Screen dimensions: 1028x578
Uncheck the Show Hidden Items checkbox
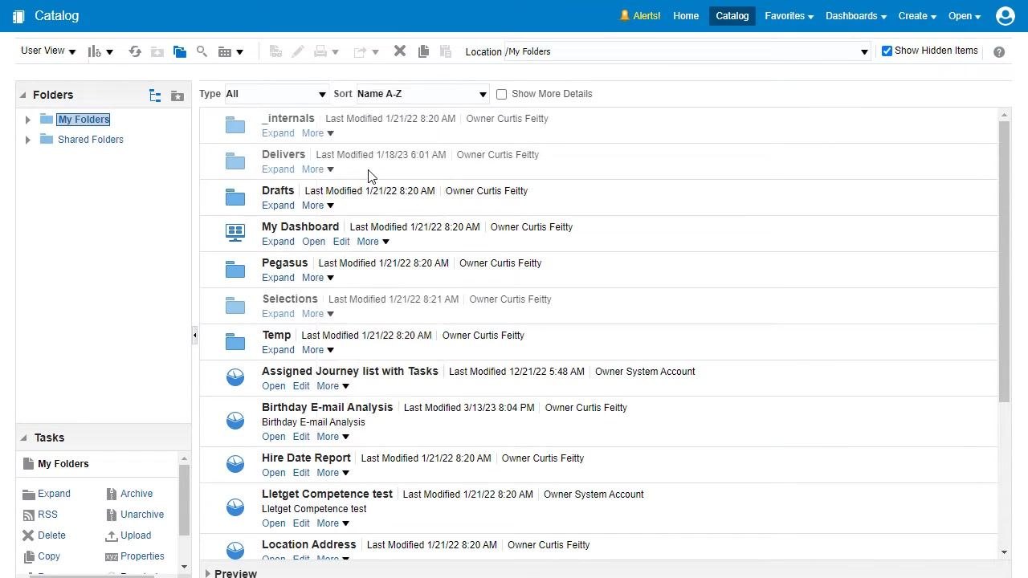pos(887,51)
